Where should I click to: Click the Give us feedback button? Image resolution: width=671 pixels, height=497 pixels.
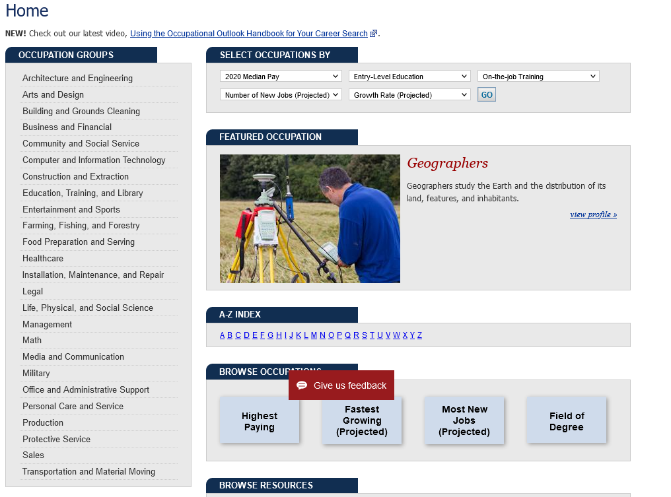coord(341,385)
